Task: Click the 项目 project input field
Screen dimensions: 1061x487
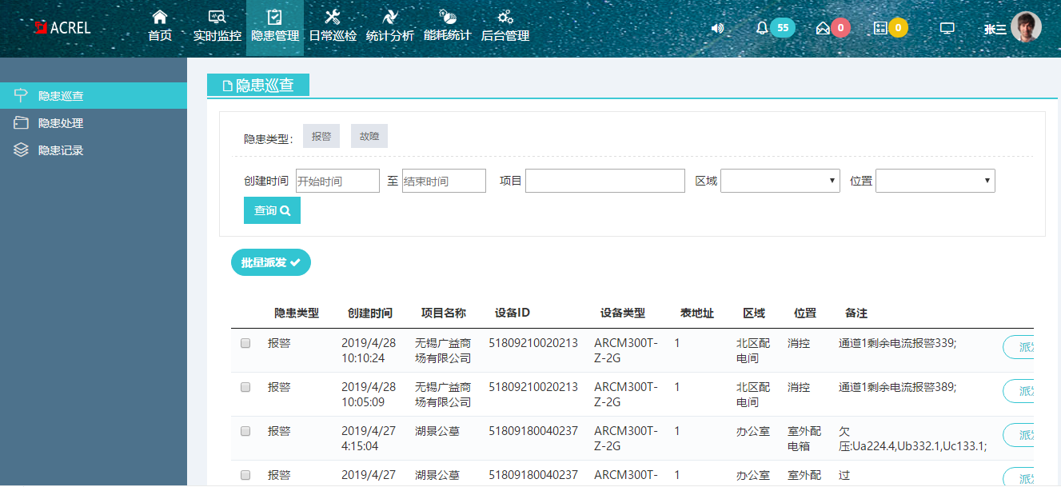Action: 605,181
